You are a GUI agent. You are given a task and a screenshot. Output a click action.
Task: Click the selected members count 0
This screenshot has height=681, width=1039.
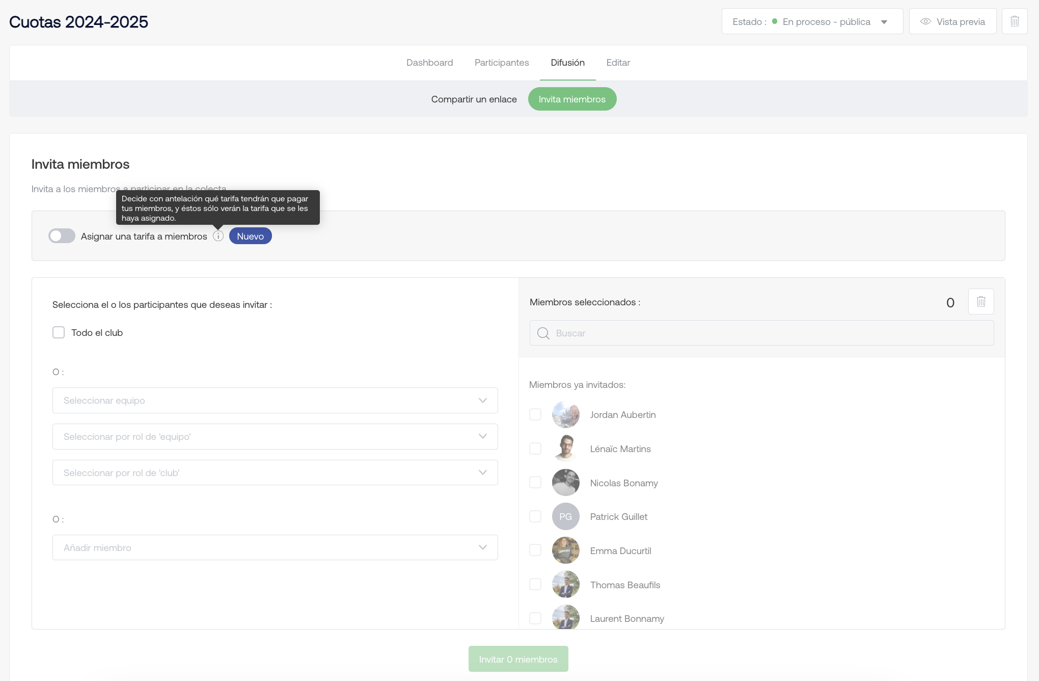(950, 303)
